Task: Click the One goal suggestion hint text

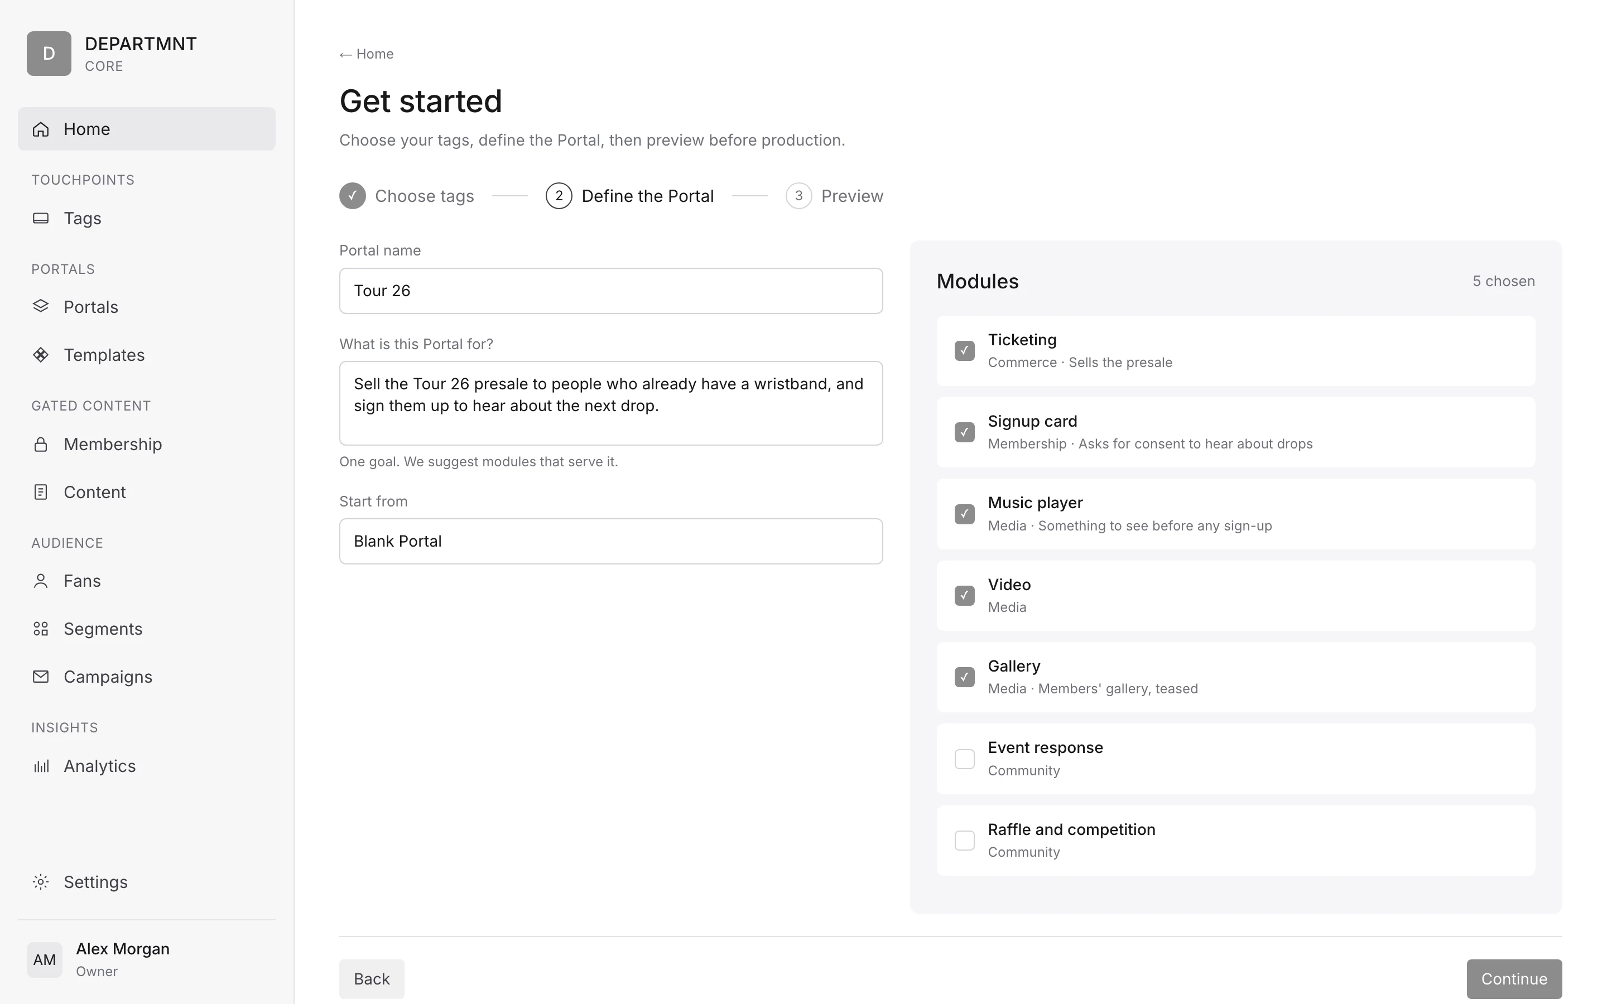Action: [479, 461]
